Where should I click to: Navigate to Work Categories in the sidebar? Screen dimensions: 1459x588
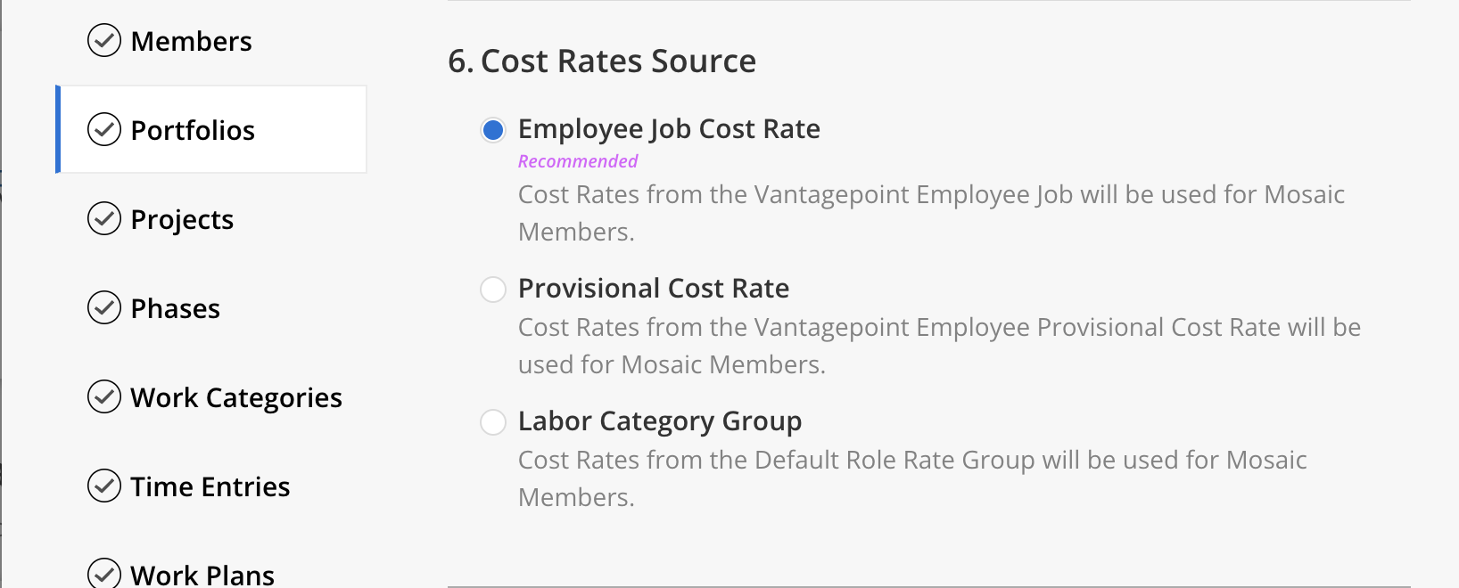click(211, 396)
